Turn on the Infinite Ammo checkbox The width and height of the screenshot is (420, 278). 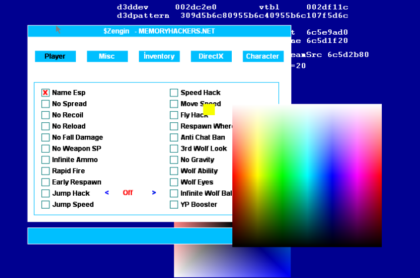click(x=45, y=160)
